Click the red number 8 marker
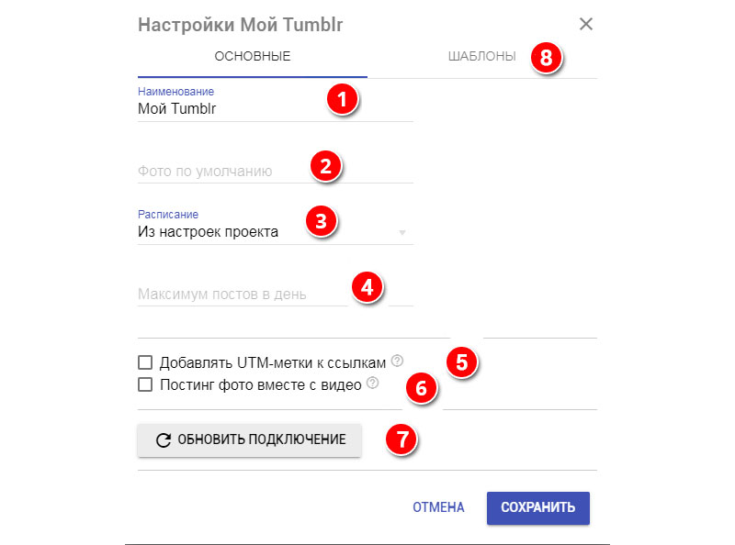This screenshot has width=735, height=545. point(547,59)
